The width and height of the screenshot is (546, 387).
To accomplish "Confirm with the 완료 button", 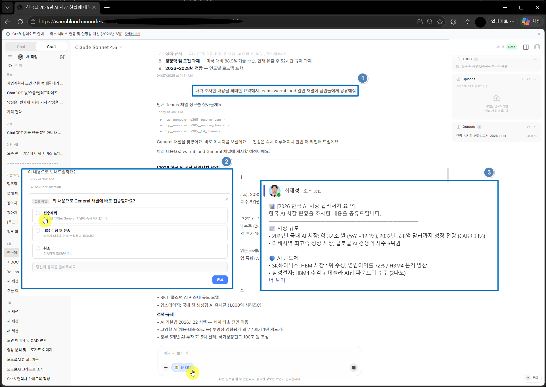I will point(220,279).
